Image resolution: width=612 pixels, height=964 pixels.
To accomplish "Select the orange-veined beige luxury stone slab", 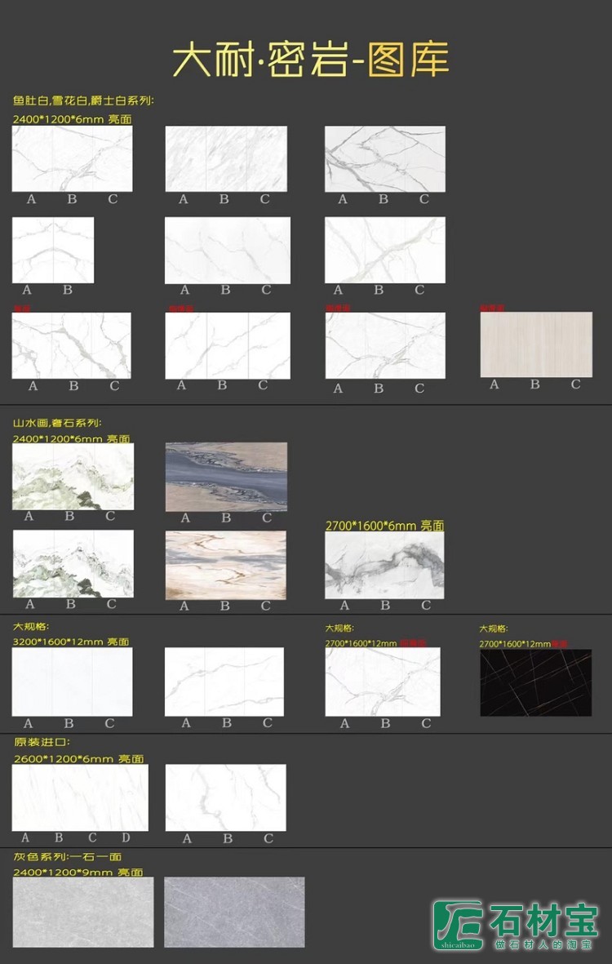I will (x=226, y=565).
